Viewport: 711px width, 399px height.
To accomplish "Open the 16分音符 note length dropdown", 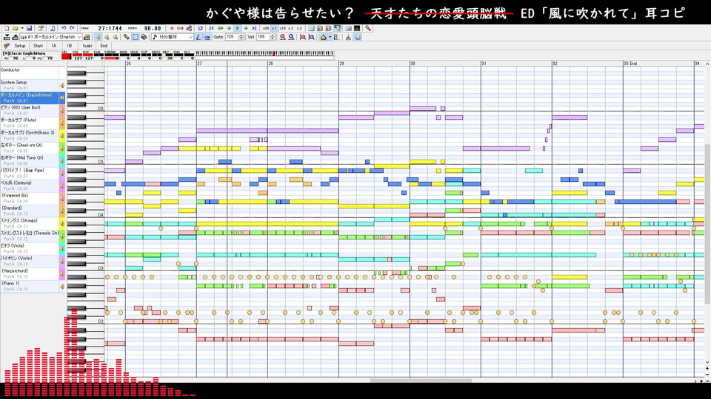I will pos(173,37).
